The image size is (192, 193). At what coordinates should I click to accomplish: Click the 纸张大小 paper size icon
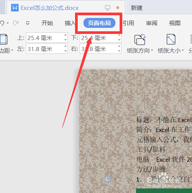[x=171, y=39]
